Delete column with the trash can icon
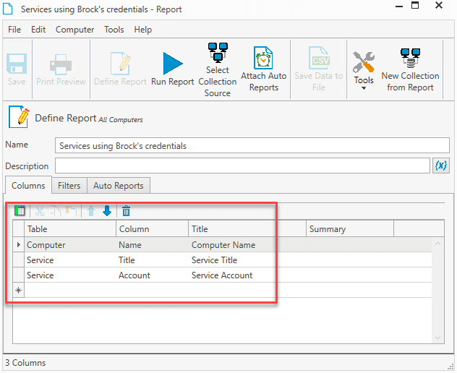The width and height of the screenshot is (457, 373). 126,211
